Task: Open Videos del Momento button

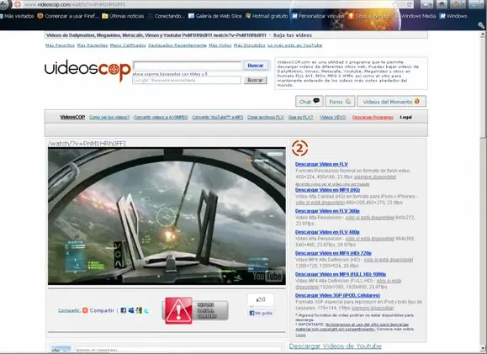Action: click(391, 102)
